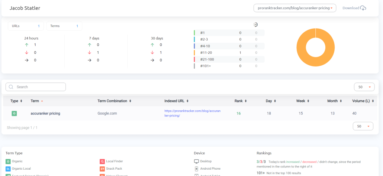This screenshot has width=383, height=176.
Task: Sort table by Volume (L) column
Action: (363, 101)
